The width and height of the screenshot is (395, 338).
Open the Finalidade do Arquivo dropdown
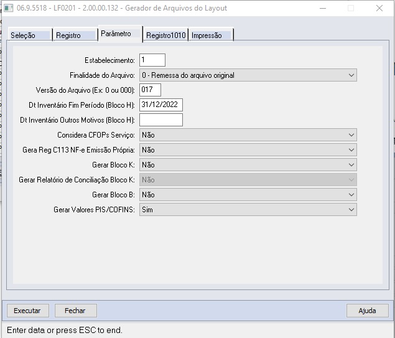(x=248, y=75)
